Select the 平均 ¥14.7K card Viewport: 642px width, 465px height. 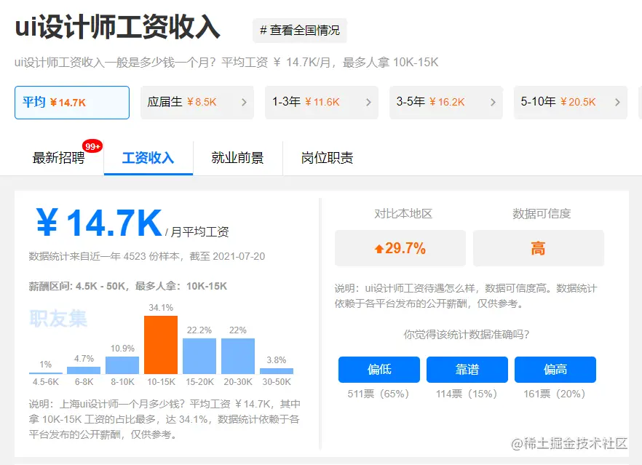72,103
